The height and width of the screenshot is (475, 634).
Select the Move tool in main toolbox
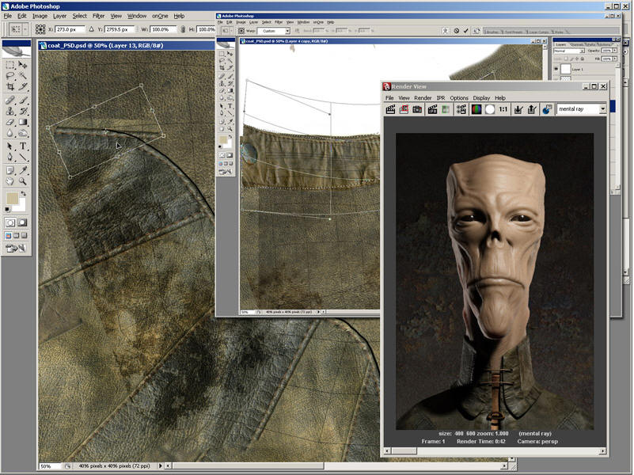click(23, 65)
